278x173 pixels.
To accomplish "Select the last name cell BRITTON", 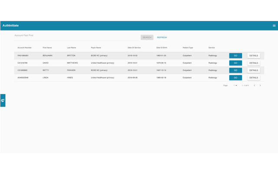I will point(71,56).
